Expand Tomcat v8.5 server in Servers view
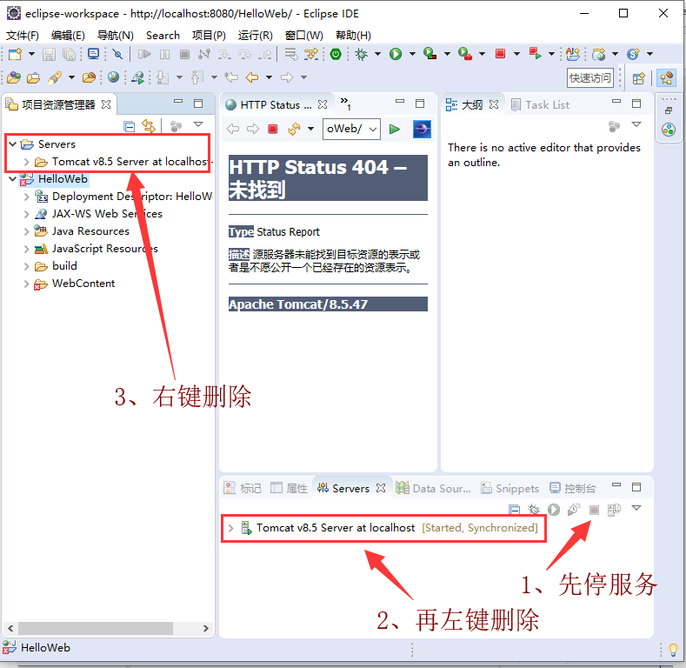The height and width of the screenshot is (668, 686). (x=230, y=528)
